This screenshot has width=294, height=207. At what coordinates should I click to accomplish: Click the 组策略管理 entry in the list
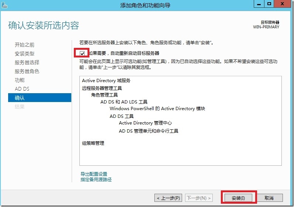coord(93,143)
